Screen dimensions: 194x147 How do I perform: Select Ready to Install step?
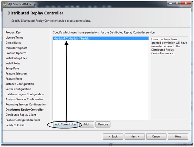15,125
